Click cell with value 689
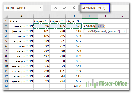This screenshot has width=132, height=93. (41, 41)
